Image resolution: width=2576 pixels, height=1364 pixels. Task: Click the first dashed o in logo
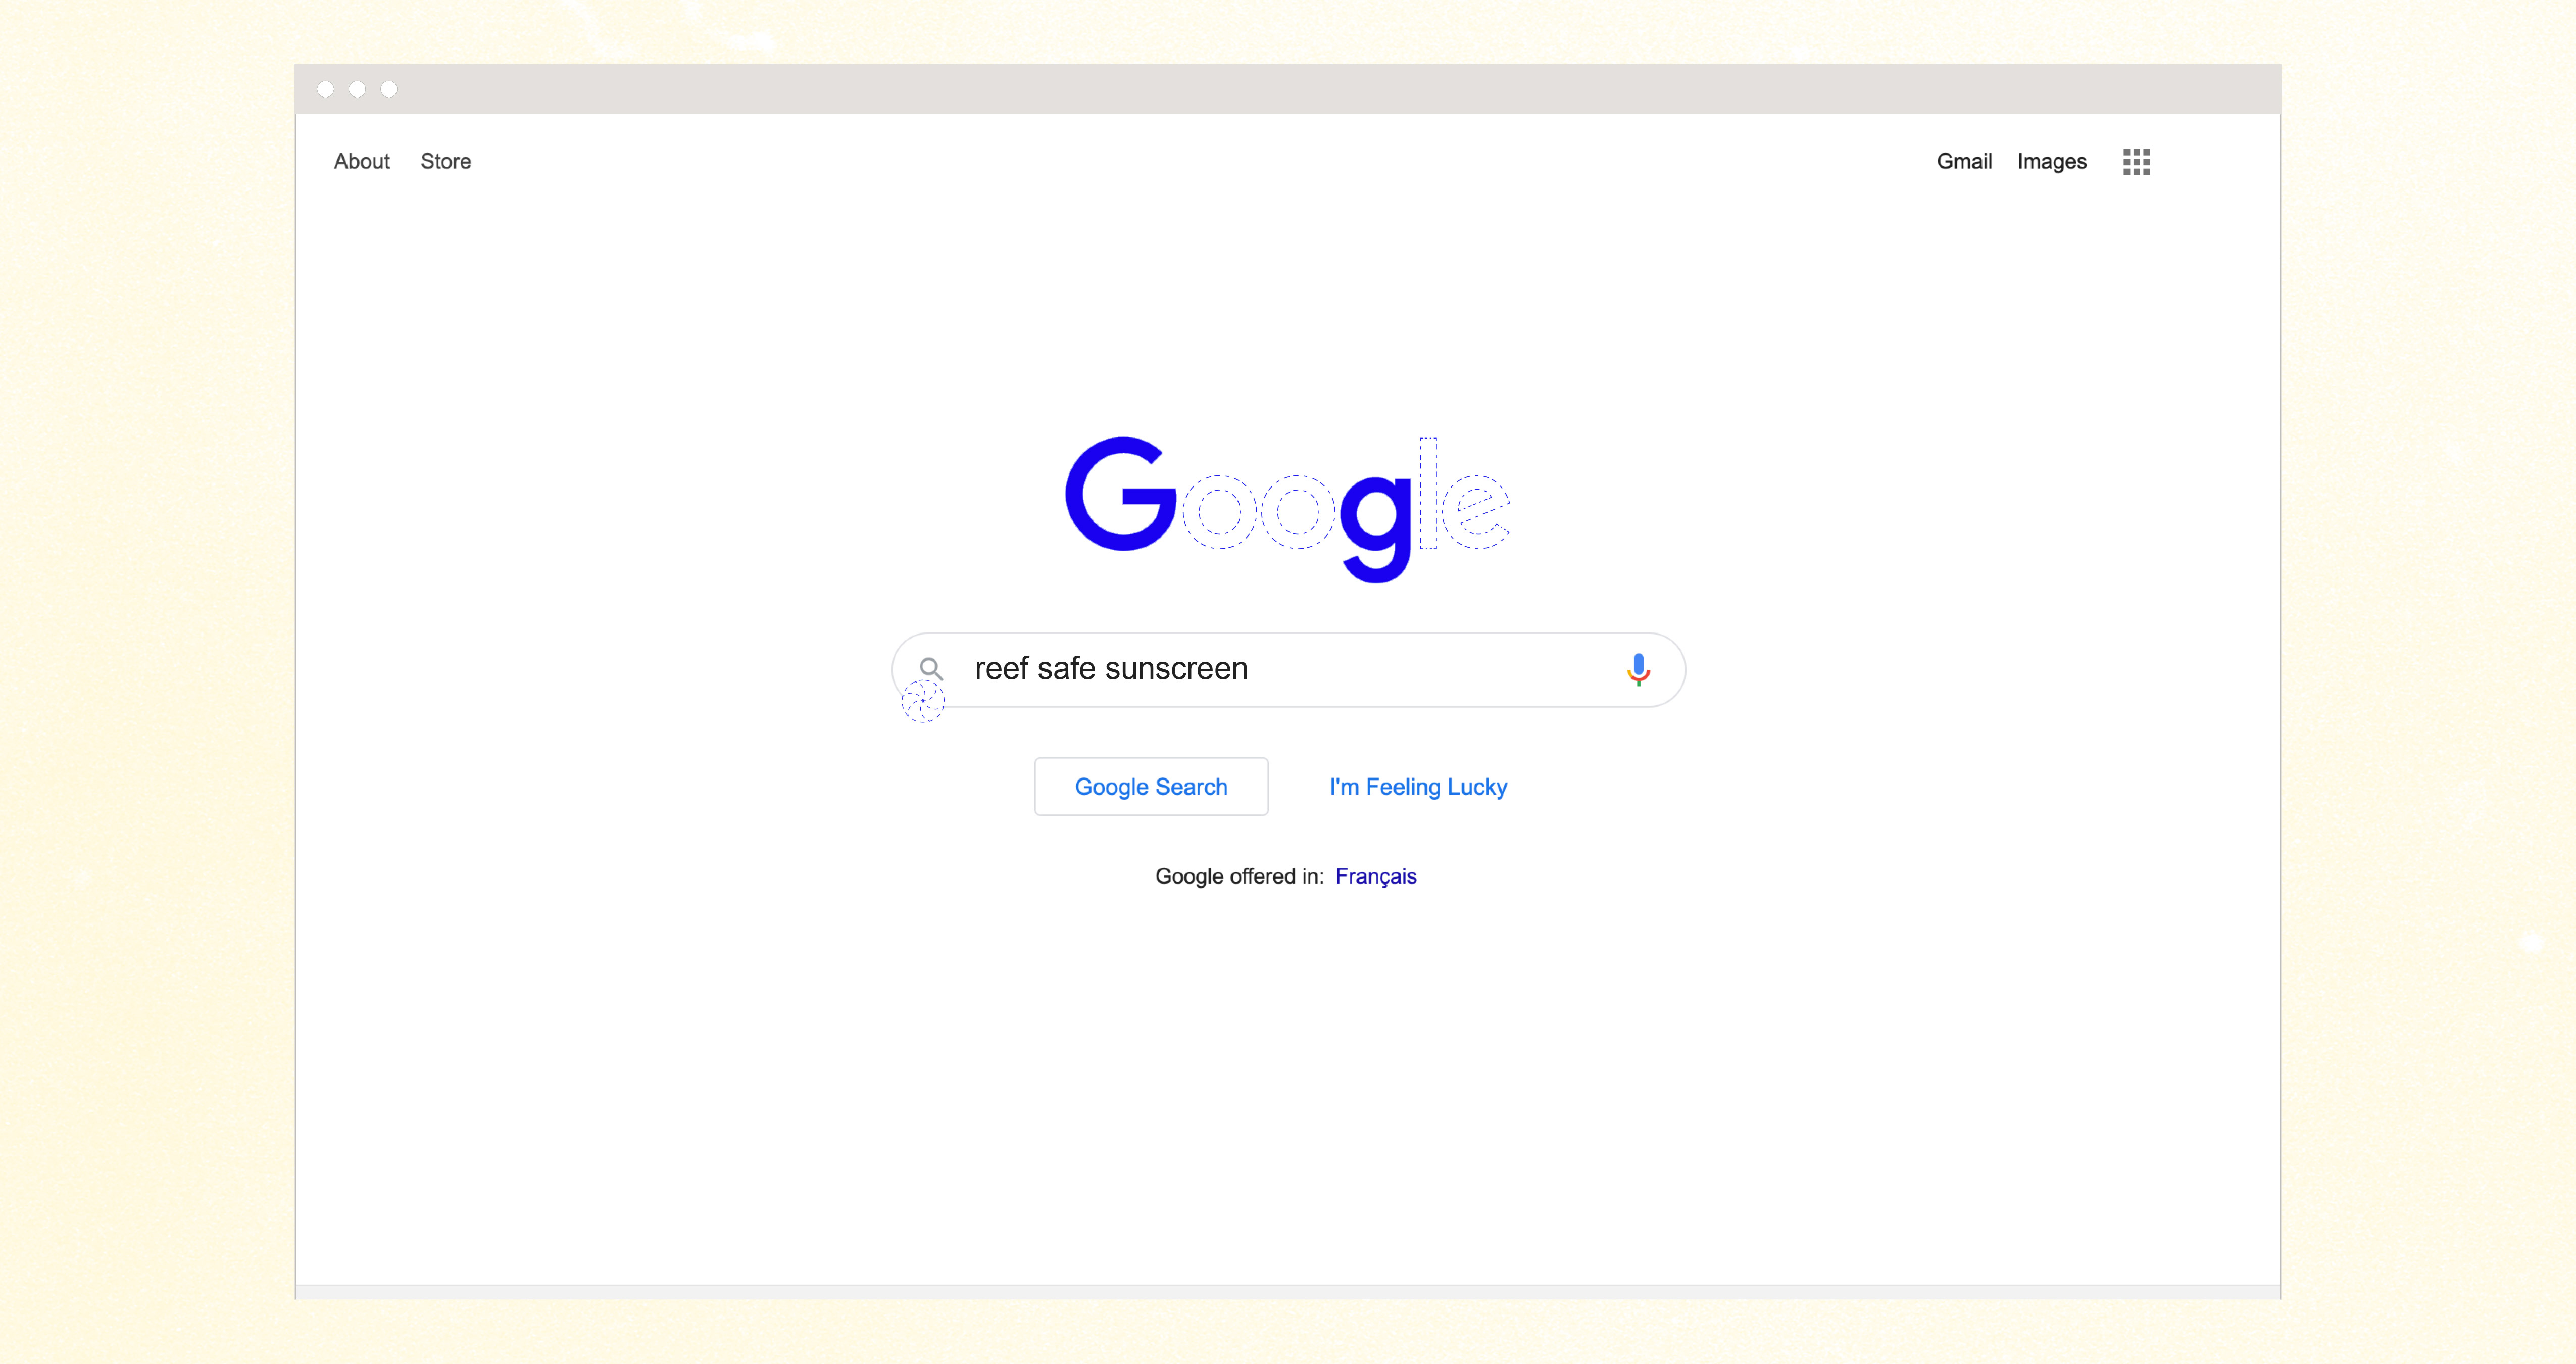click(1219, 512)
